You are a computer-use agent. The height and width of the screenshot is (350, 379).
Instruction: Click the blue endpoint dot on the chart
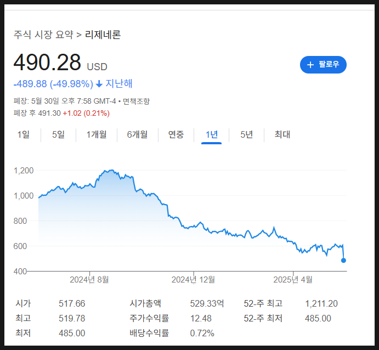(343, 261)
